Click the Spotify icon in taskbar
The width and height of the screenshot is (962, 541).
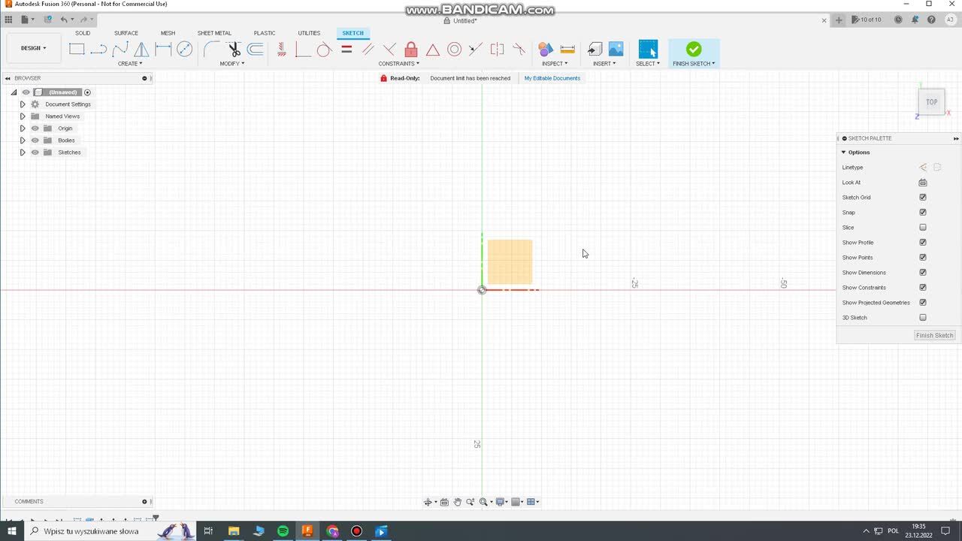[x=283, y=531]
